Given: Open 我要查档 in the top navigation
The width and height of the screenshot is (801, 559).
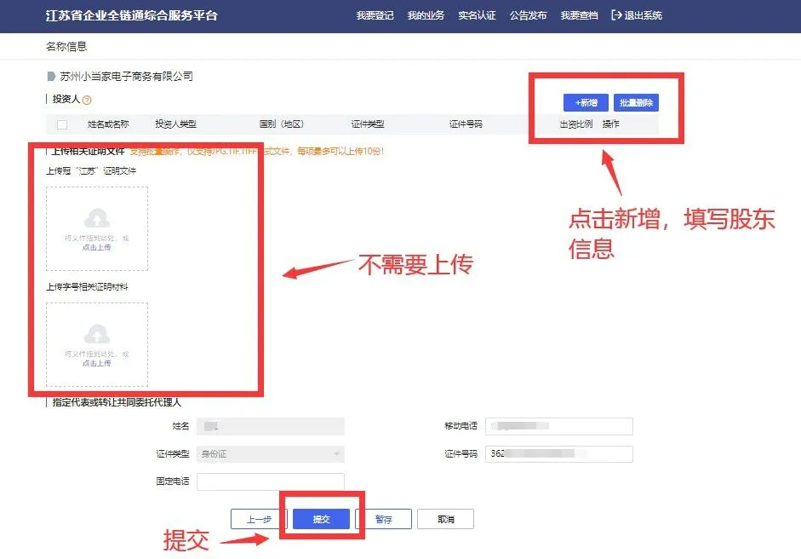Looking at the screenshot, I should pos(579,16).
